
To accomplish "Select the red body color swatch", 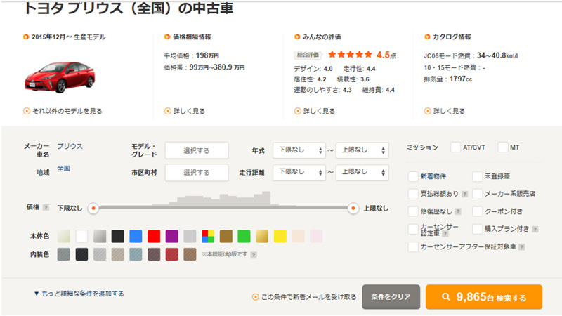I will pos(154,236).
